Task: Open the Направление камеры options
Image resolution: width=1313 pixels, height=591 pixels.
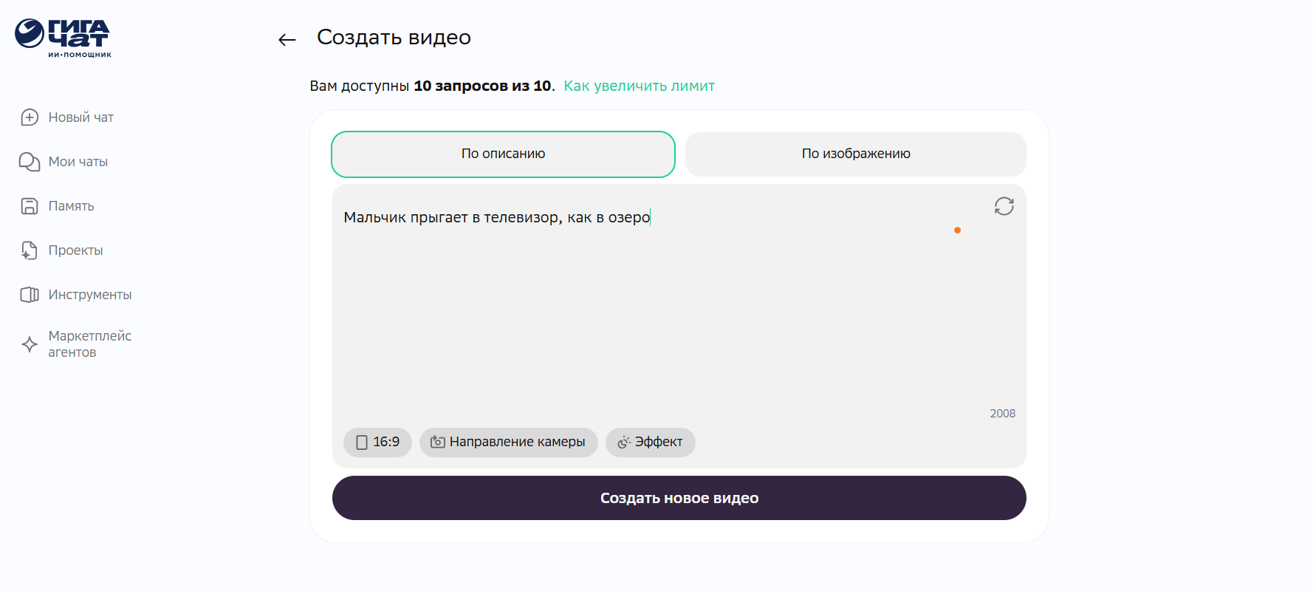Action: click(x=508, y=443)
